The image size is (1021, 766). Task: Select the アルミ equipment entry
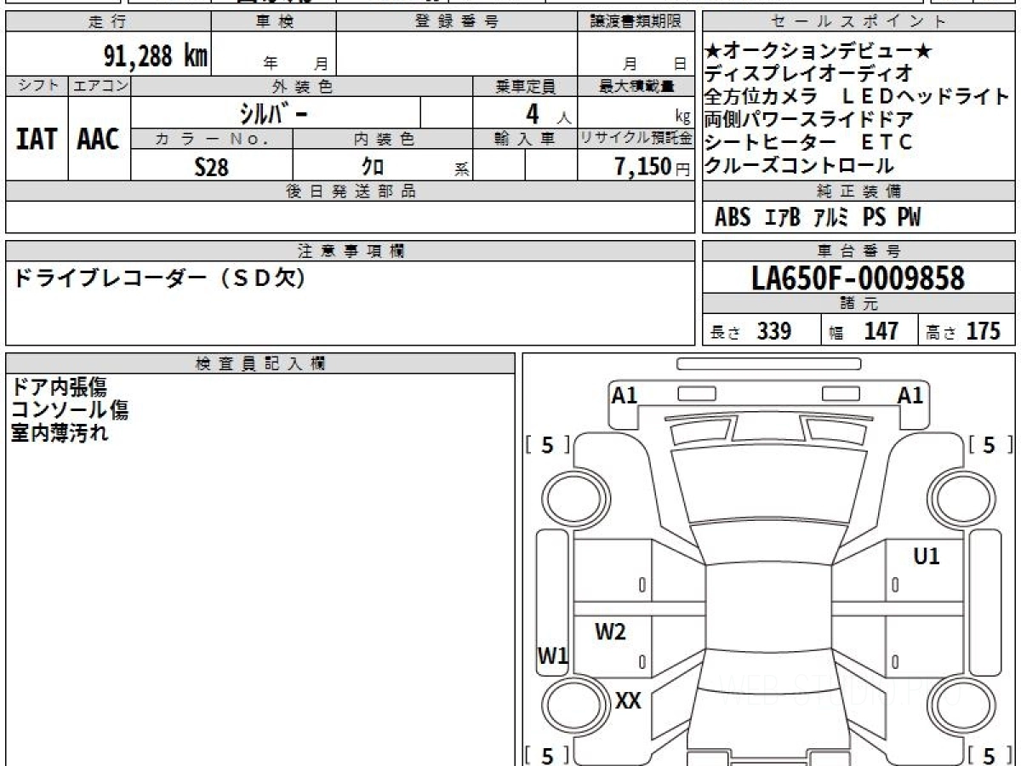coord(830,218)
